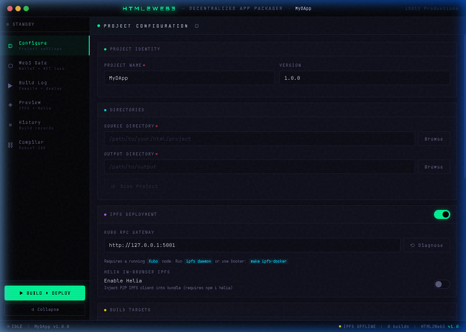The height and width of the screenshot is (332, 466).
Task: Edit the Kubo RPC Gateway URL field
Action: pyautogui.click(x=252, y=246)
